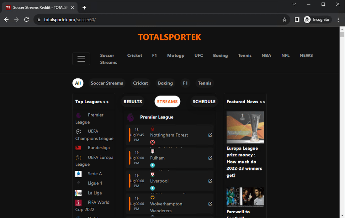Click the Bundesliga logo icon
Image resolution: width=345 pixels, height=218 pixels.
78,148
